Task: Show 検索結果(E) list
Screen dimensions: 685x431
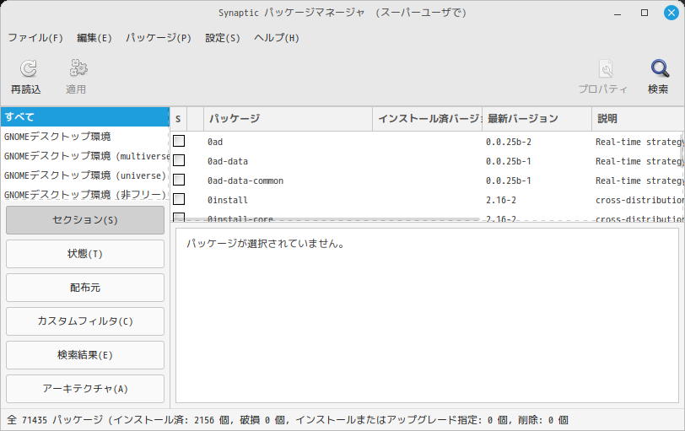Action: click(85, 355)
